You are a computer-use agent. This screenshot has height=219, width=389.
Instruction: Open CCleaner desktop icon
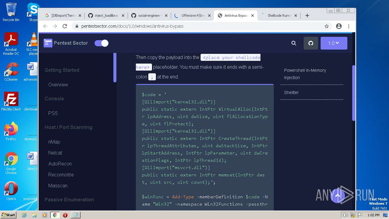tap(11, 72)
